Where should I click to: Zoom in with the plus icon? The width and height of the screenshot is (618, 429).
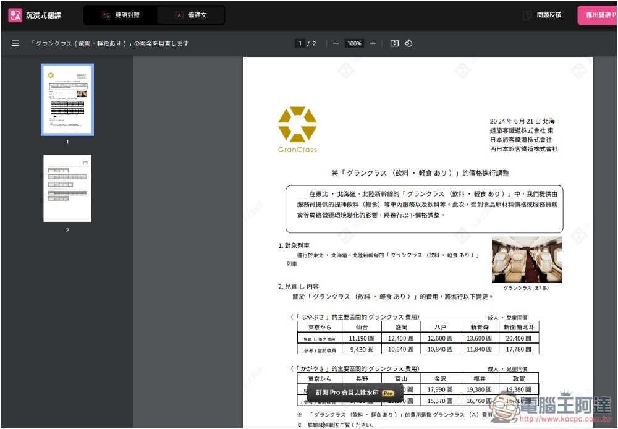373,43
